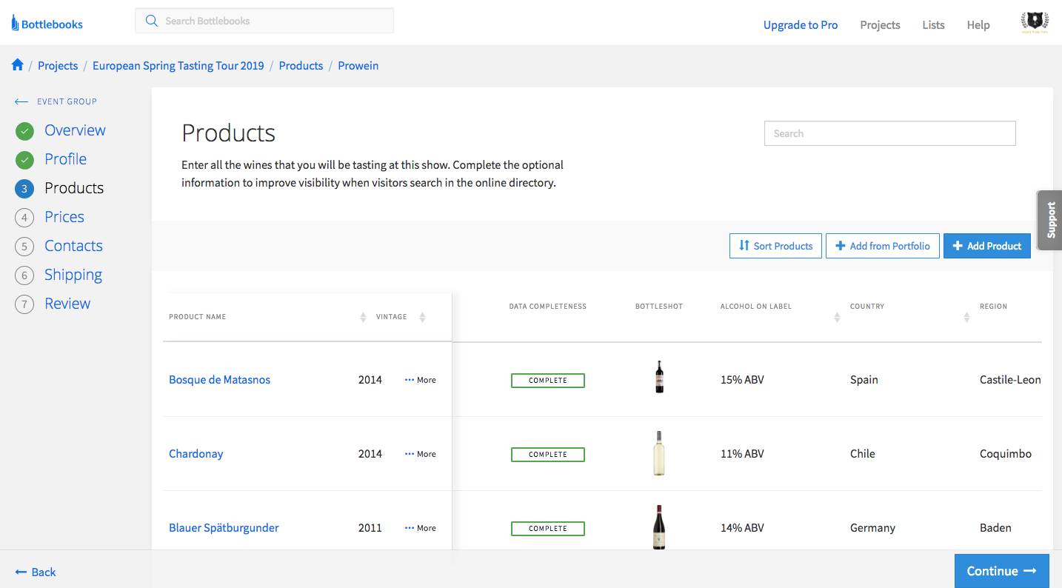1062x588 pixels.
Task: Open the Shipping step
Action: coord(73,275)
